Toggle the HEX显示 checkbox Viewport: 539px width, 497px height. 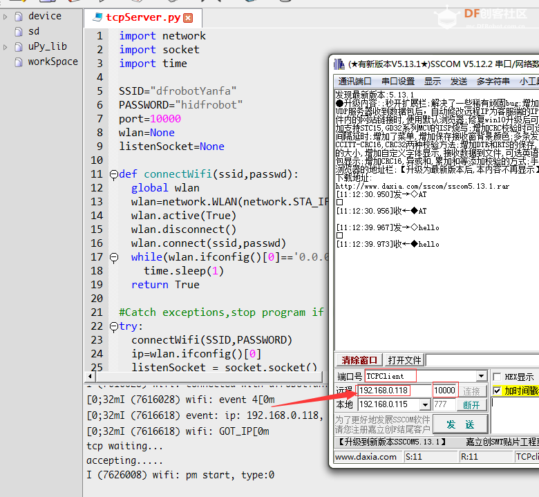click(x=497, y=377)
